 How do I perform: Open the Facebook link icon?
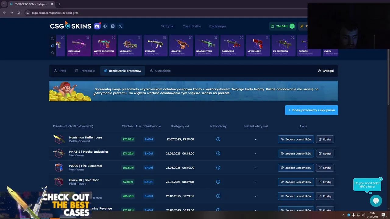[105, 26]
